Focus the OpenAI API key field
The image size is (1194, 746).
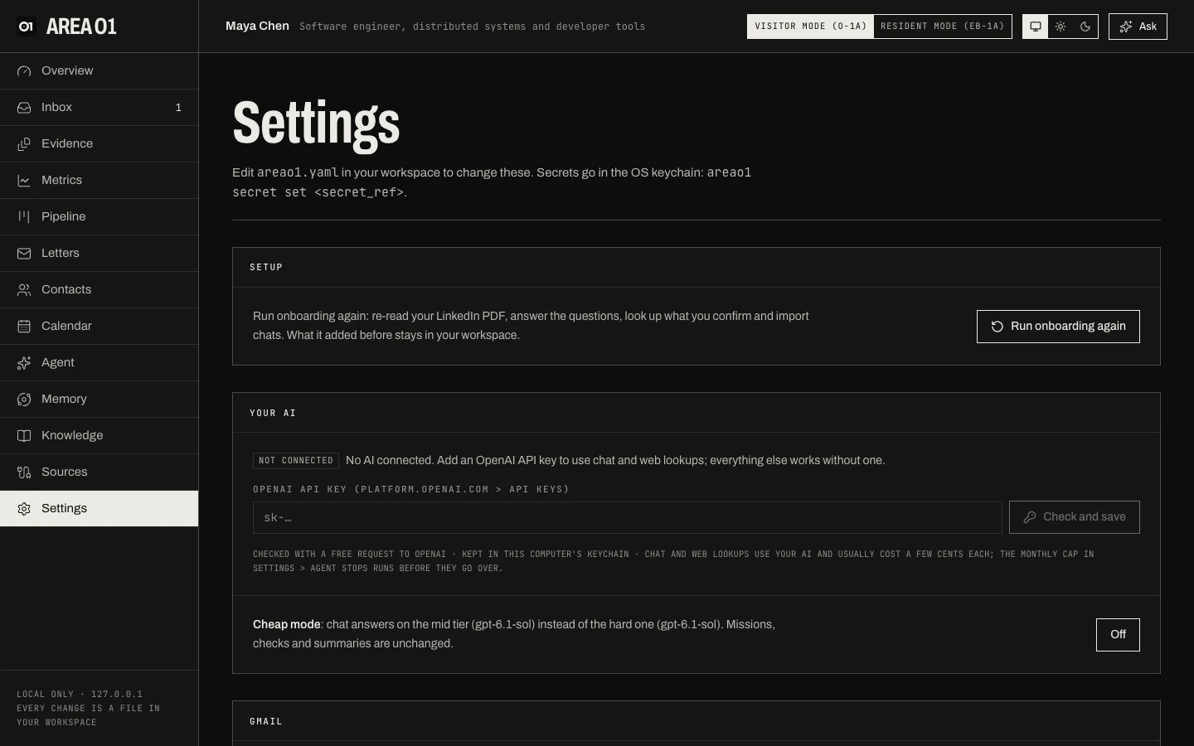pos(628,517)
